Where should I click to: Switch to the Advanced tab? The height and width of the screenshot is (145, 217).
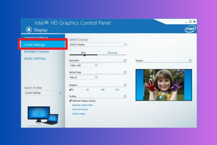pyautogui.click(x=112, y=53)
